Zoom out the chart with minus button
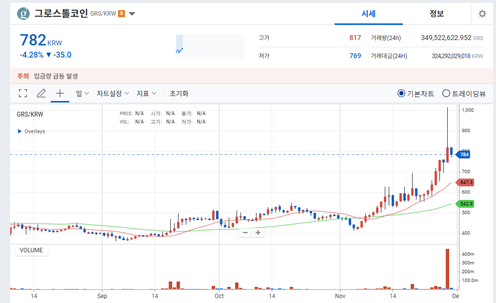Screen dimensions: 496x303 pos(245,233)
